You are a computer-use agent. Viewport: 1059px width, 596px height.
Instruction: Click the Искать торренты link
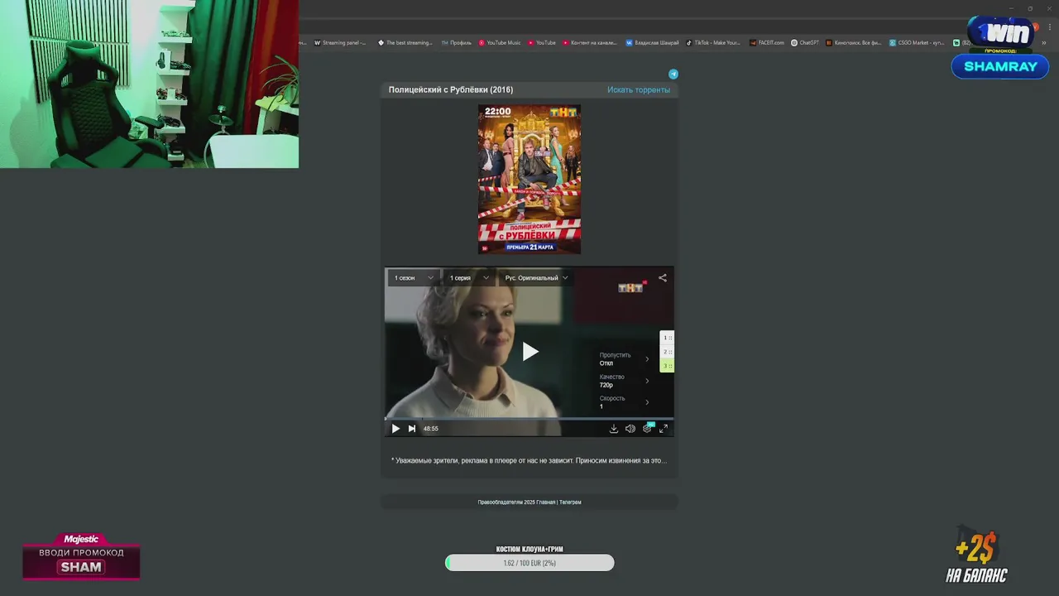coord(639,89)
